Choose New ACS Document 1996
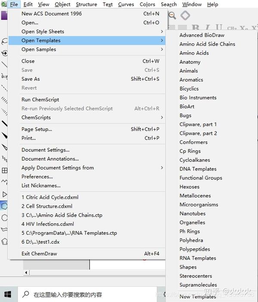The image size is (258, 302). coord(86,14)
